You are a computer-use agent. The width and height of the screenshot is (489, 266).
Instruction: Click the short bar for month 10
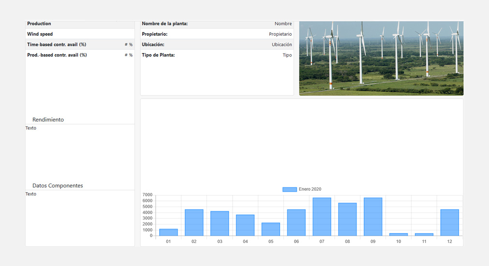[399, 234]
